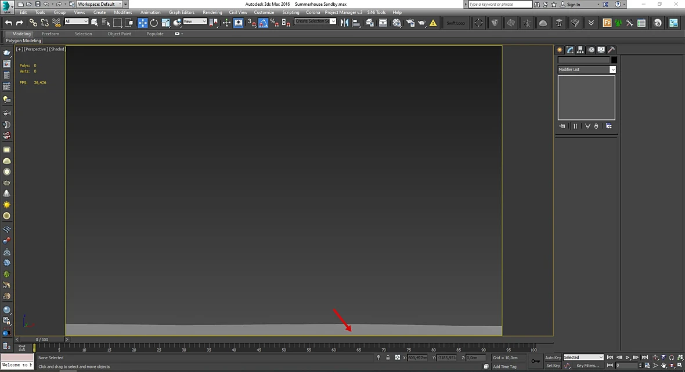
Task: Expand the ribbon minimize options arrow
Action: pyautogui.click(x=182, y=34)
